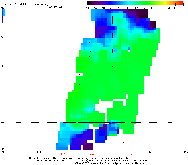
Task: Click the 0.0 color bar label
Action: click(175, 8)
